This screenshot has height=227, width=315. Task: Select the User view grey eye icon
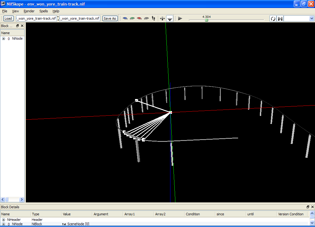point(146,18)
